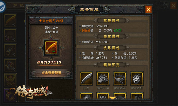Click the arrow above the weapon icon
This screenshot has height=106, width=178.
51,36
